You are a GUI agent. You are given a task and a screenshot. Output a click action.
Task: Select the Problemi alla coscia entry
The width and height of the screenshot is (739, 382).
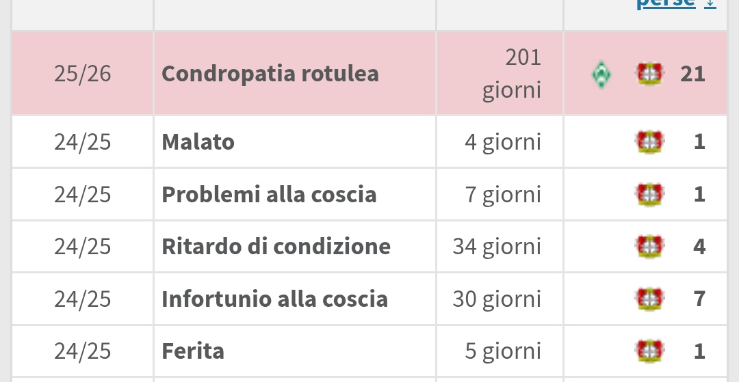(x=269, y=195)
